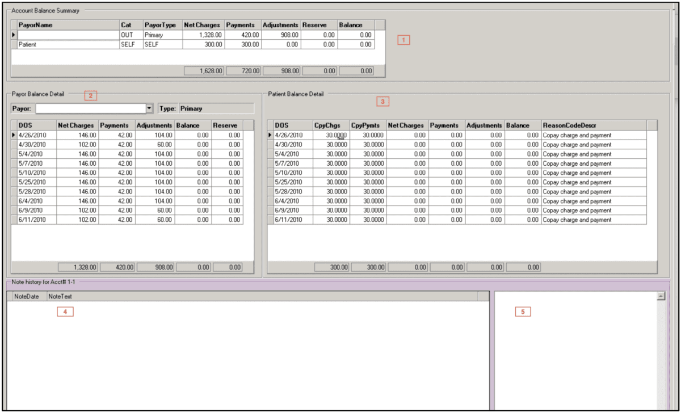Open the Payor dropdown list

point(149,108)
